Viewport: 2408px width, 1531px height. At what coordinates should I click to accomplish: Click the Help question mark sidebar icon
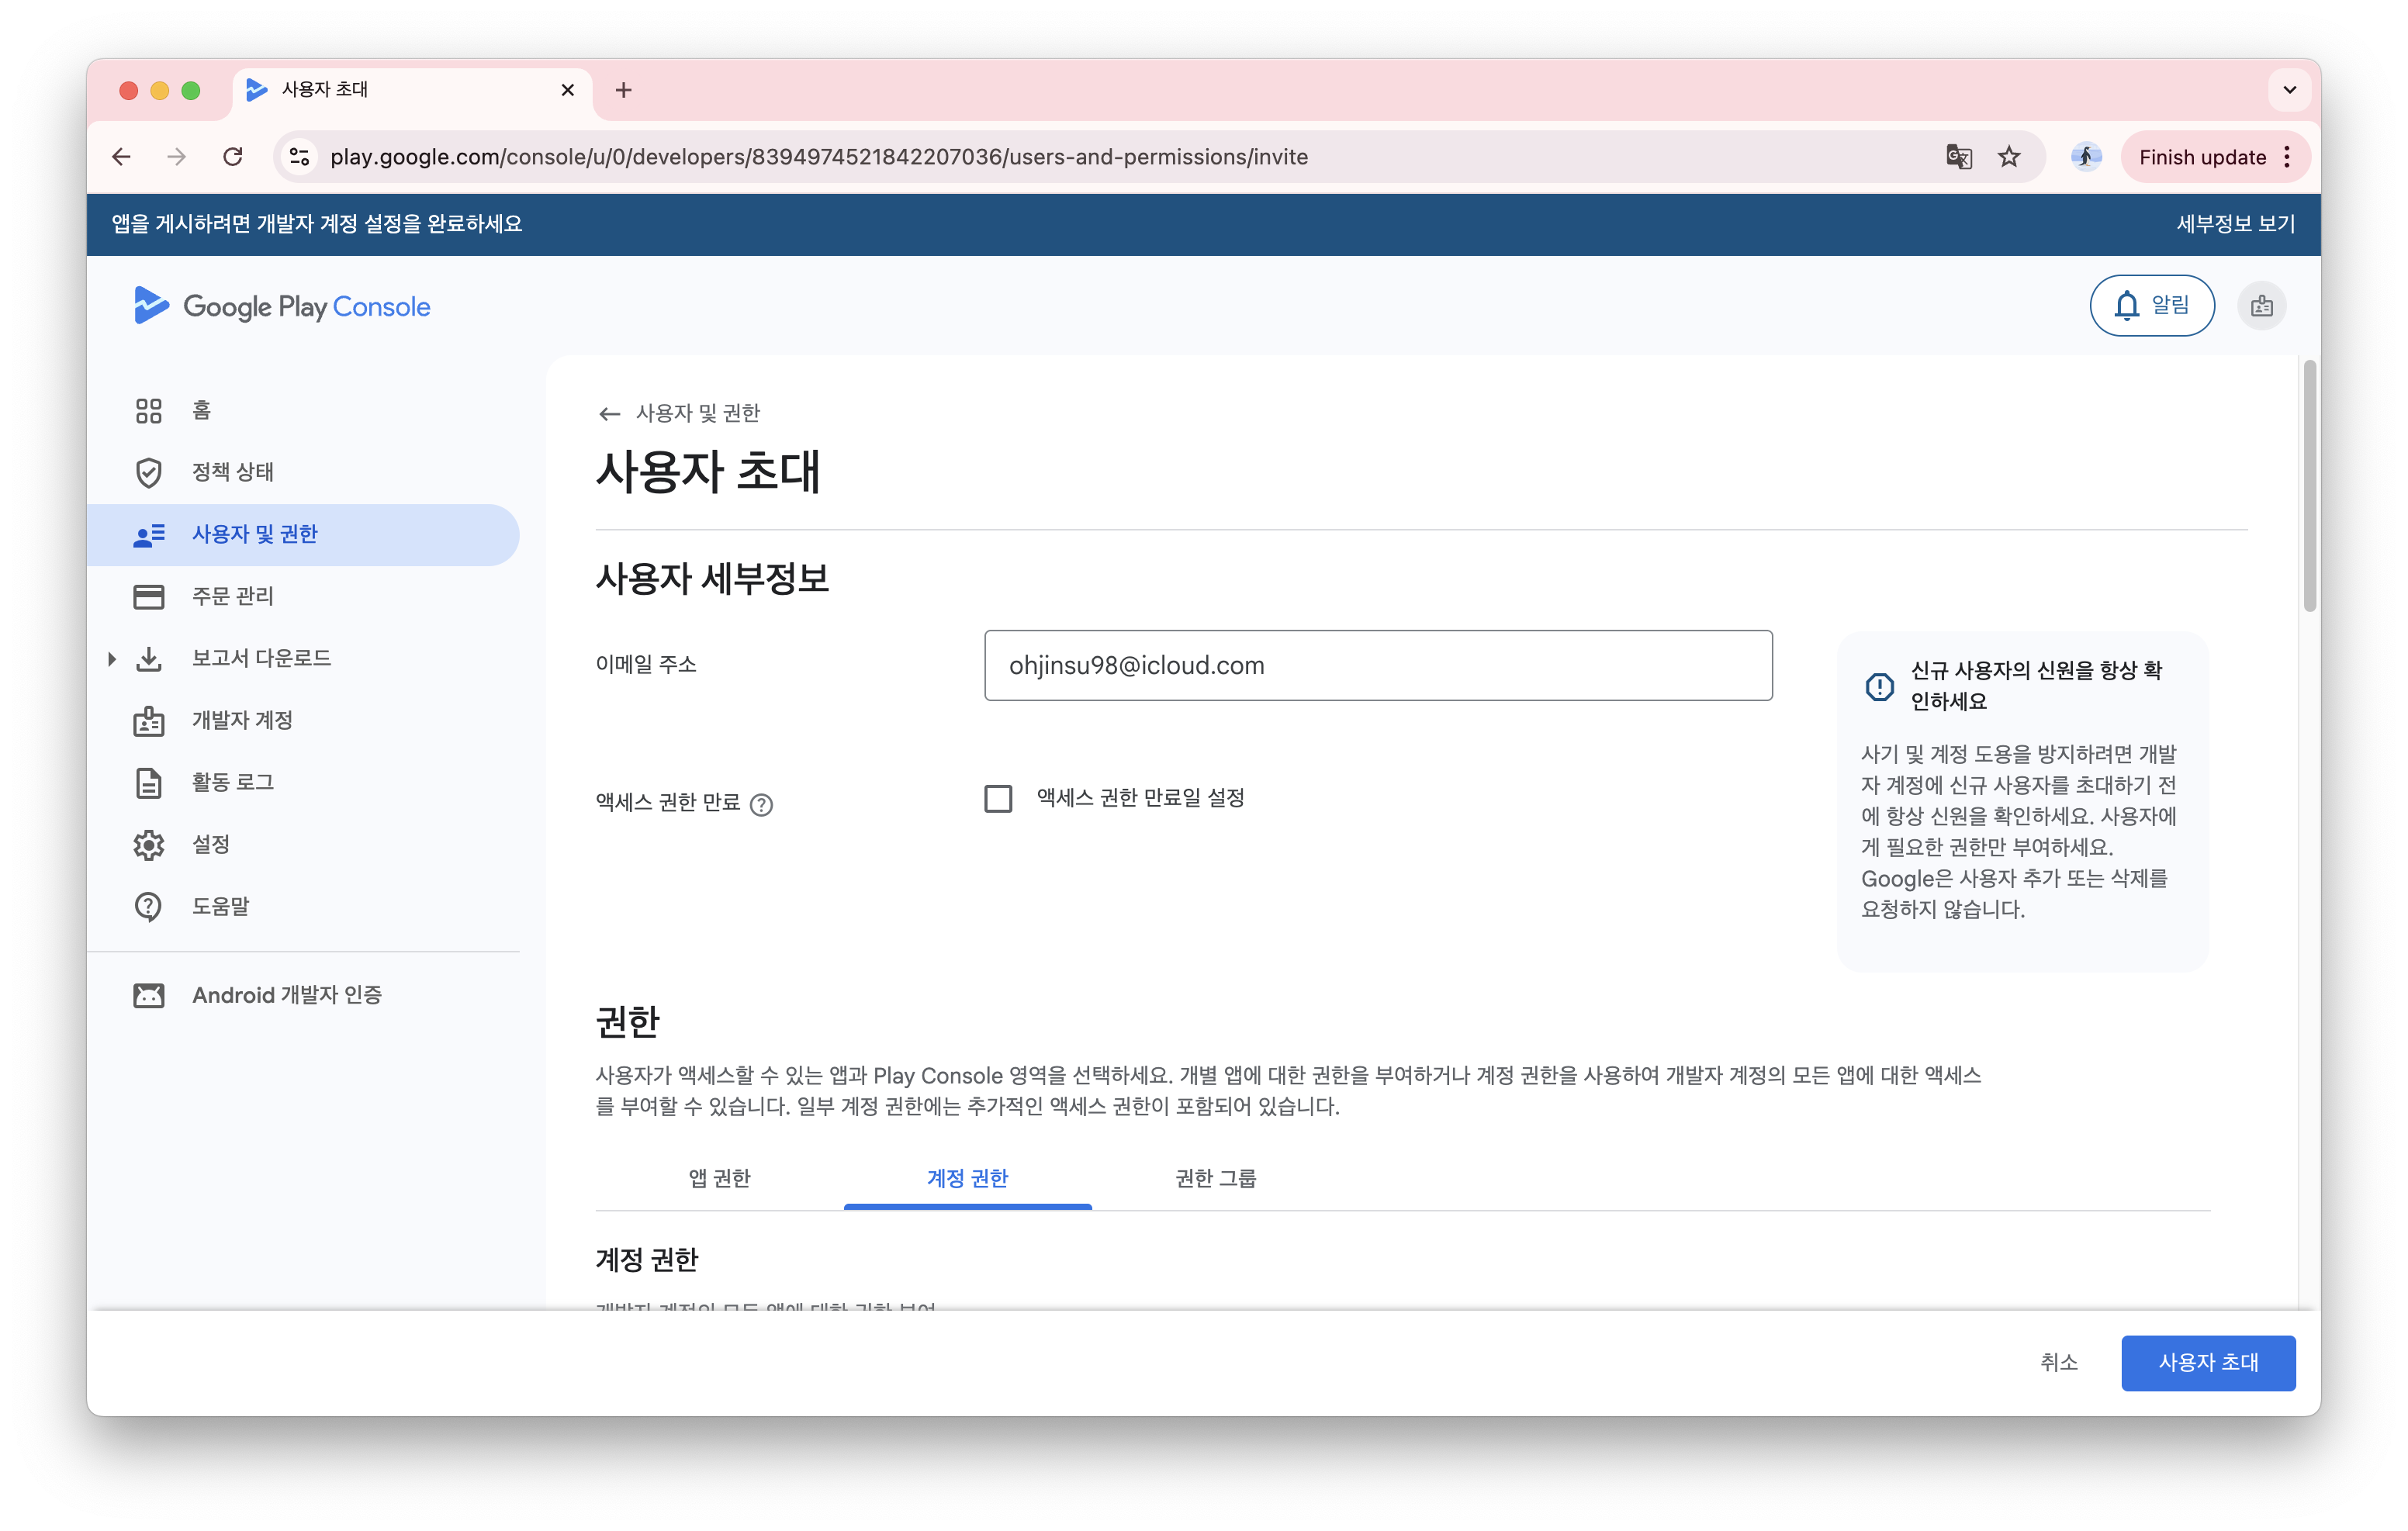[148, 907]
